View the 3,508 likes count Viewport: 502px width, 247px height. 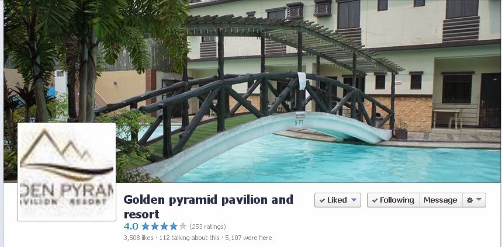click(139, 238)
